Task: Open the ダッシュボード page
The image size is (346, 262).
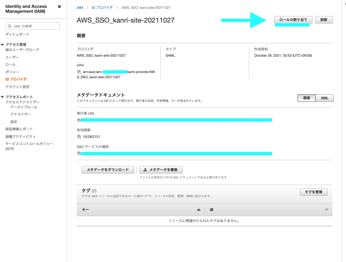Action: pyautogui.click(x=17, y=34)
